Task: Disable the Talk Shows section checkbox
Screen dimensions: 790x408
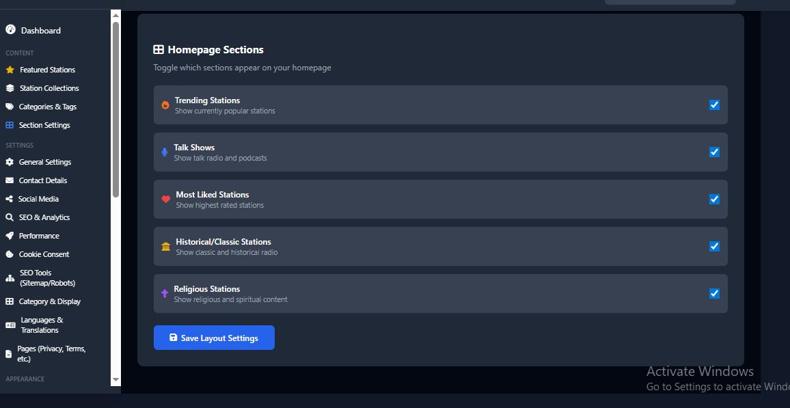Action: (714, 152)
